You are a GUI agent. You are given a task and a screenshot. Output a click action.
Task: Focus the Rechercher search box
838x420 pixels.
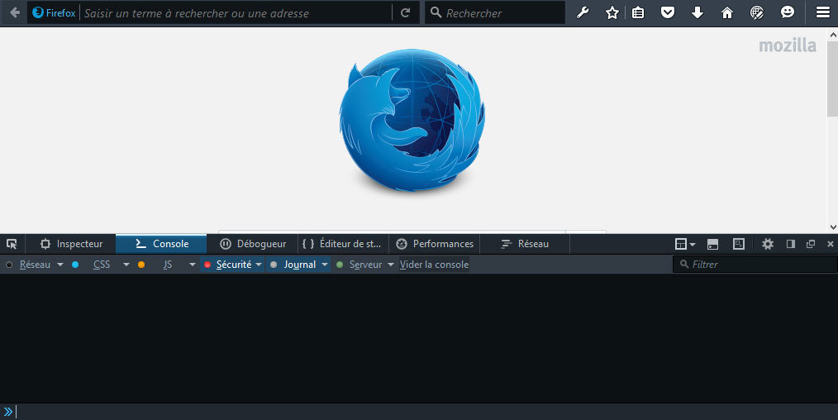(495, 13)
